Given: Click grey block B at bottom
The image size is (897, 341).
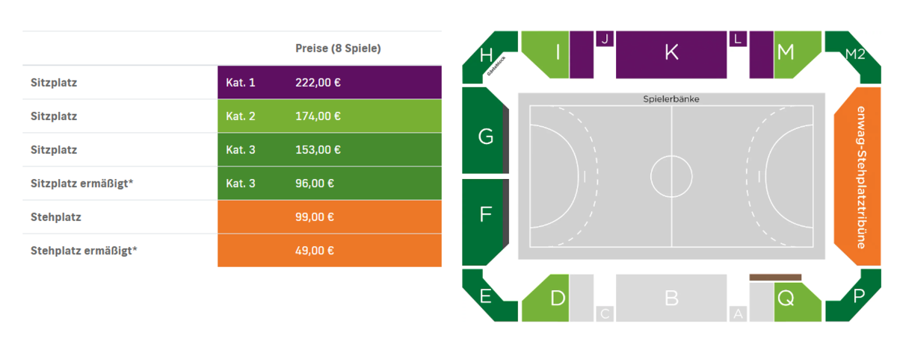Looking at the screenshot, I should pos(671,298).
